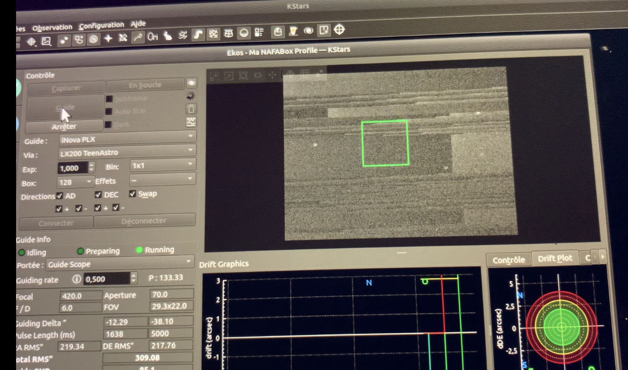Screen dimensions: 628x370
Task: Click the spiral galaxy toolbar icon
Action: click(x=308, y=30)
